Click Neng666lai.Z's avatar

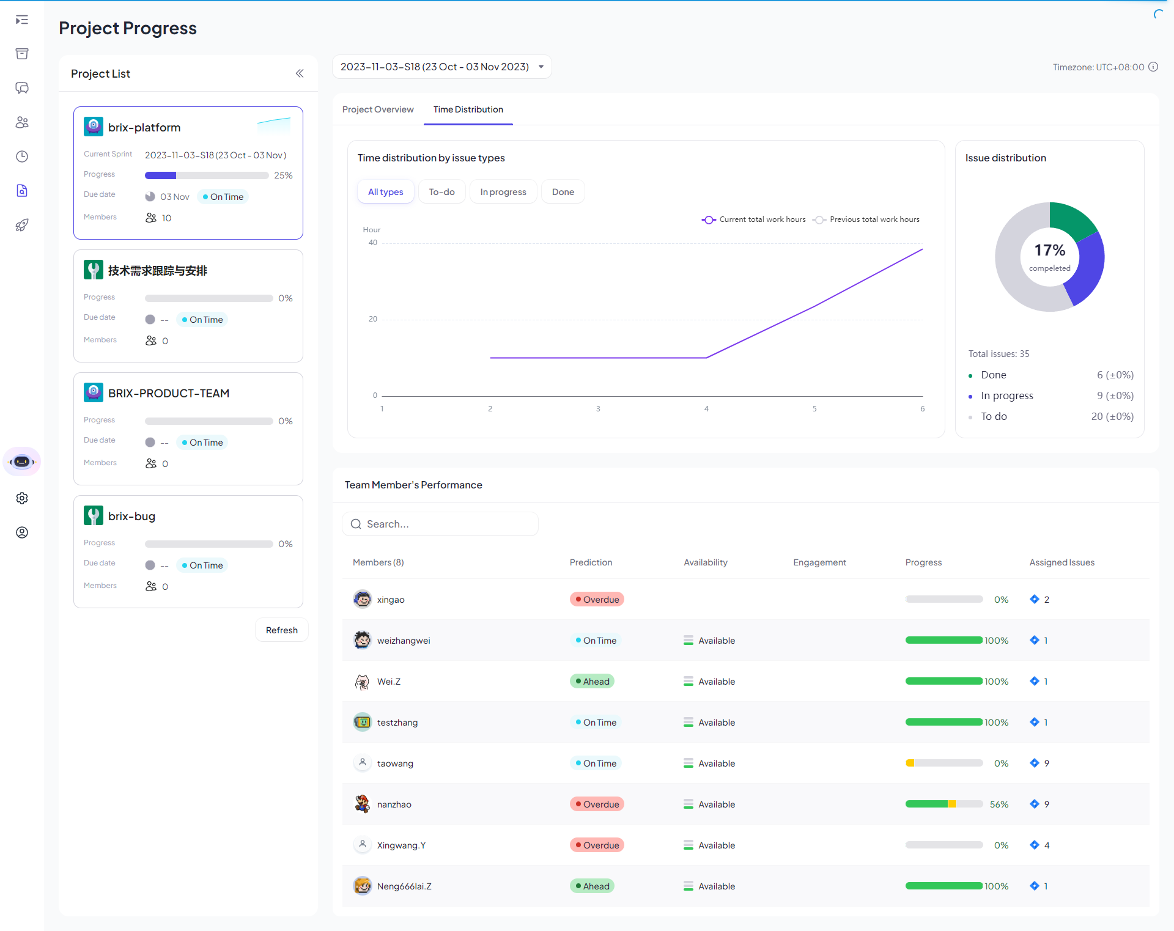point(363,886)
